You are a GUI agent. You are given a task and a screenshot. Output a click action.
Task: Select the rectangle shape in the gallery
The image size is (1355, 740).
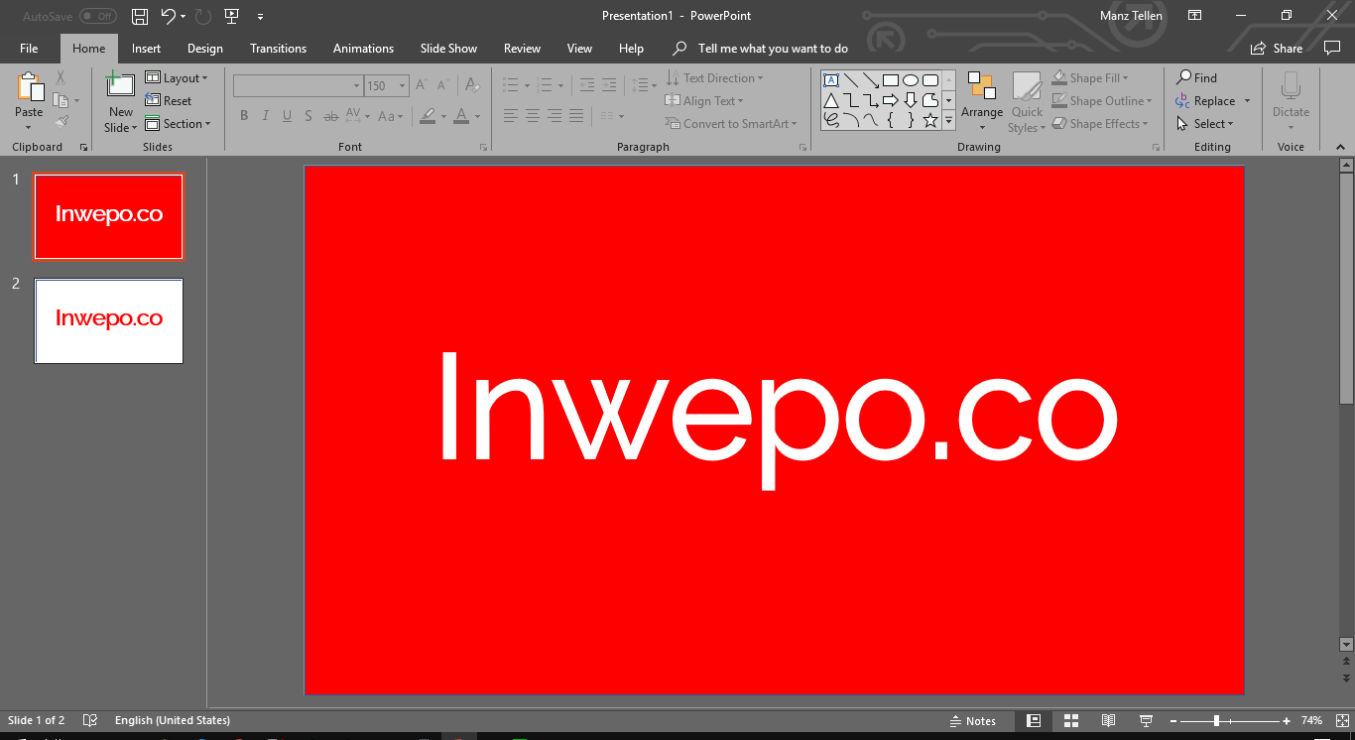point(891,80)
